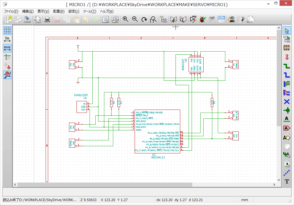Zoom out of the schematic
This screenshot has height=205, width=294.
135,19
